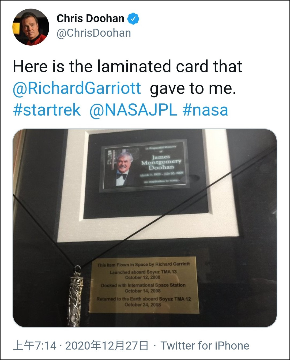The image size is (290, 360).
Task: Open the @NASAJPL mention
Action: click(133, 110)
